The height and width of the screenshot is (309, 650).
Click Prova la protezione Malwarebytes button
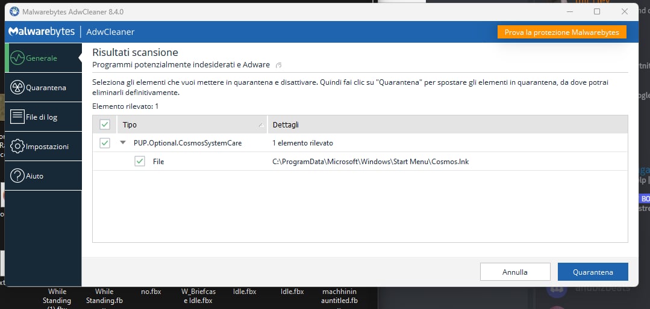(561, 32)
